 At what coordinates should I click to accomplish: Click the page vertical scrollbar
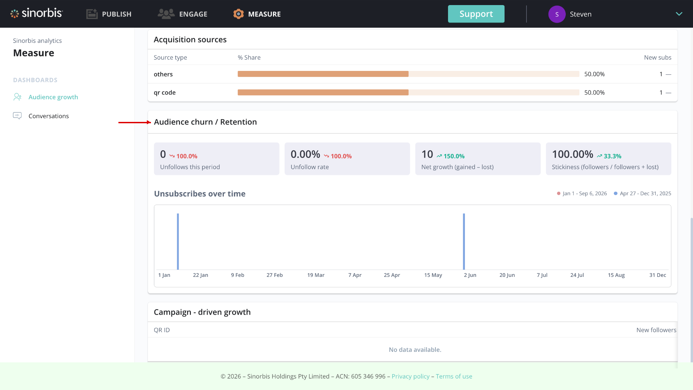691,290
